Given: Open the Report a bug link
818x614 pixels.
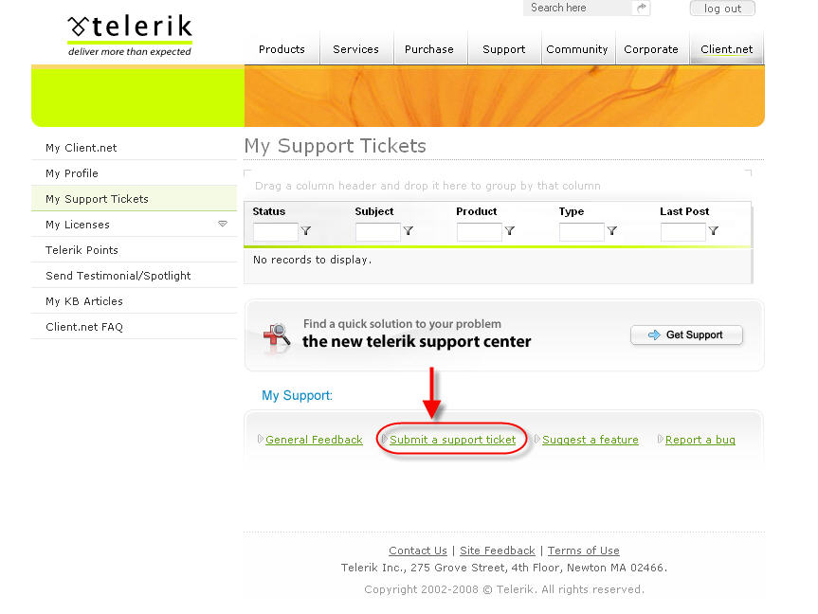Looking at the screenshot, I should tap(700, 440).
